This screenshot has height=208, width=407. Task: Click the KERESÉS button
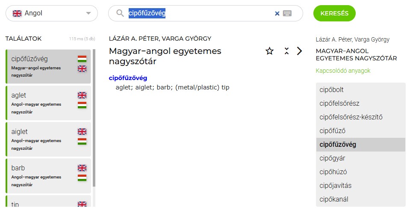coord(334,13)
